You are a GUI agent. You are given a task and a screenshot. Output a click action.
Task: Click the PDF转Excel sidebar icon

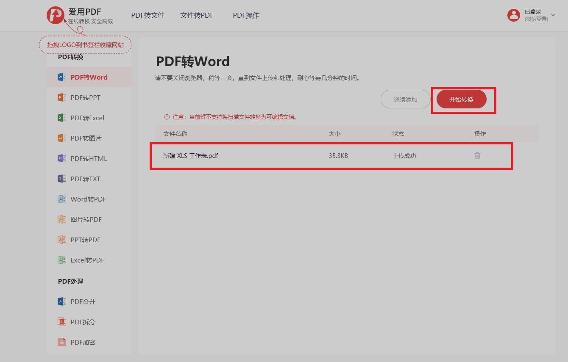[x=62, y=118]
